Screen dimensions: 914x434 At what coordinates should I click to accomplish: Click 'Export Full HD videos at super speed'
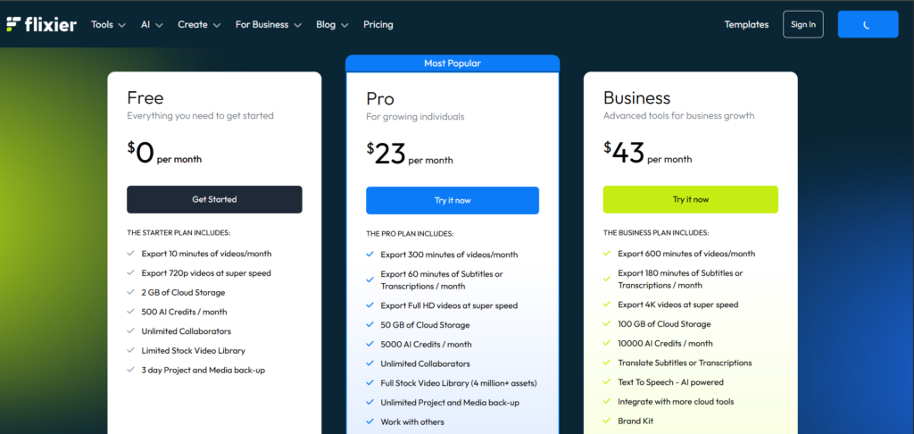click(x=450, y=305)
